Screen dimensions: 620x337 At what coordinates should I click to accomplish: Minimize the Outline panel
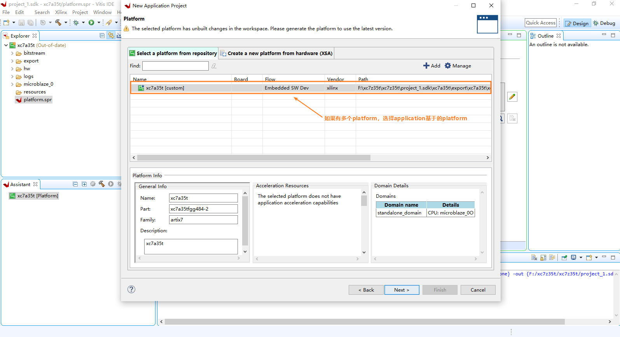(604, 35)
